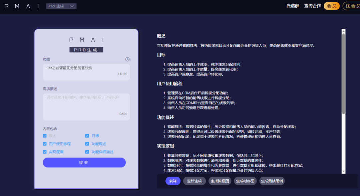Disable the 实现逻辑 checkbox
The height and width of the screenshot is (196, 360).
[44, 152]
